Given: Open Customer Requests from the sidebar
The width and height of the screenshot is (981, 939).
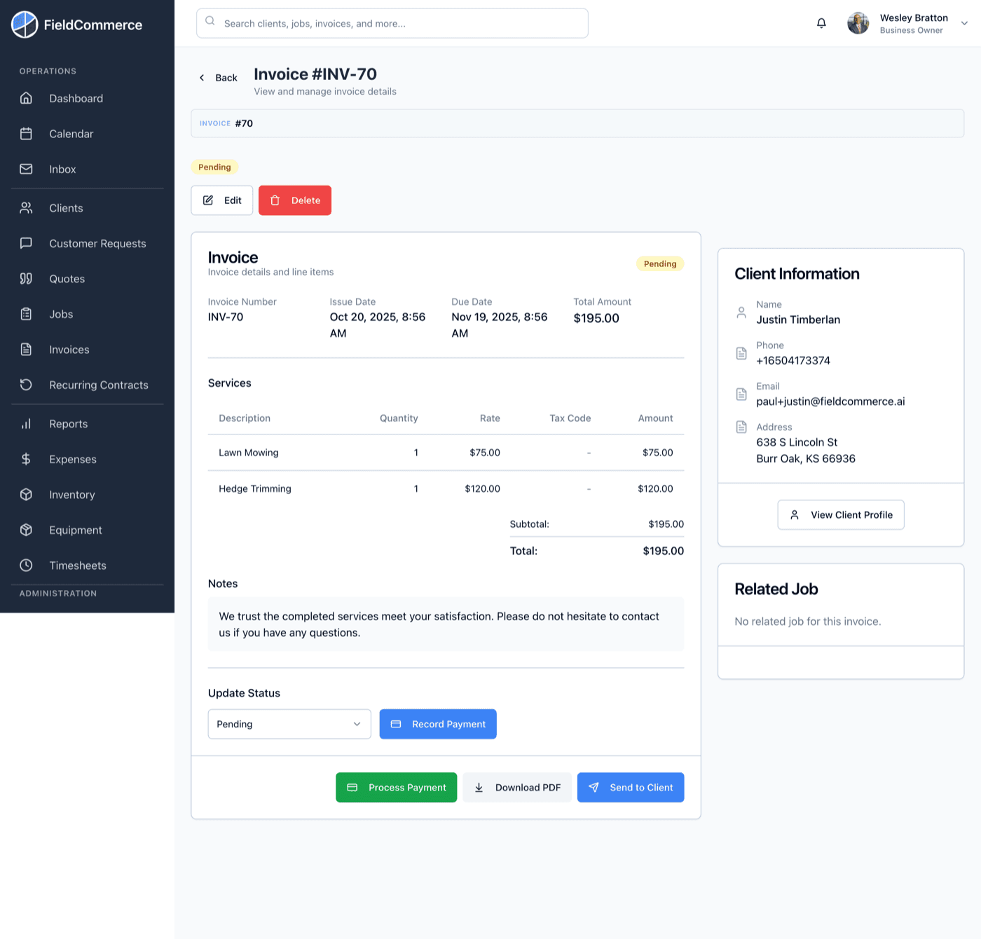Looking at the screenshot, I should 97,243.
